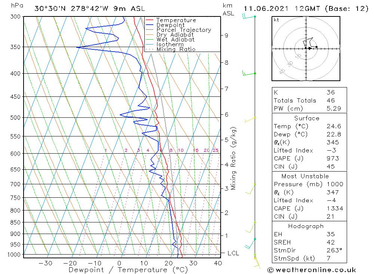The image size is (374, 274).
Task: Click the wind barb at 300 hPa
Action: coord(249,16)
